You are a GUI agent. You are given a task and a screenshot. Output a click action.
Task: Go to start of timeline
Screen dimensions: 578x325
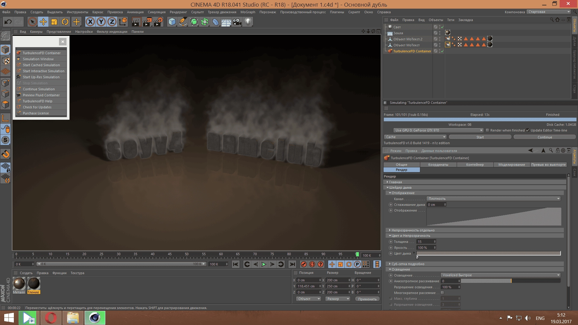coord(236,264)
